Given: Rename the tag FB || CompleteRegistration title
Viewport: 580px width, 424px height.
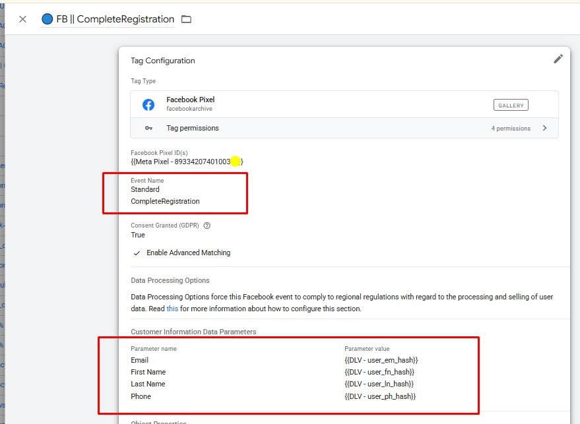Looking at the screenshot, I should click(x=115, y=19).
